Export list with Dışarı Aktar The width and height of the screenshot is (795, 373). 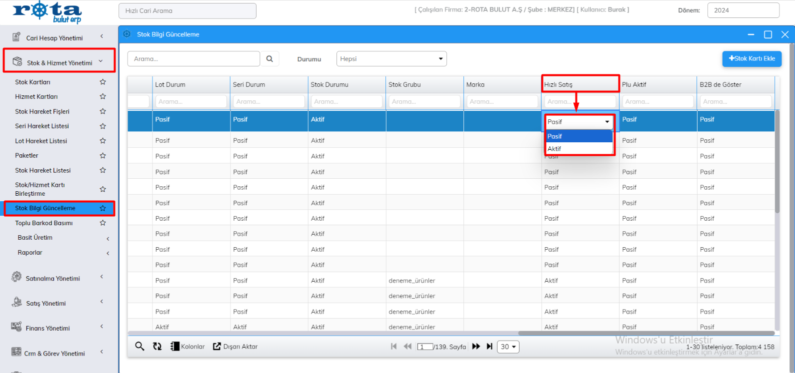click(x=235, y=347)
